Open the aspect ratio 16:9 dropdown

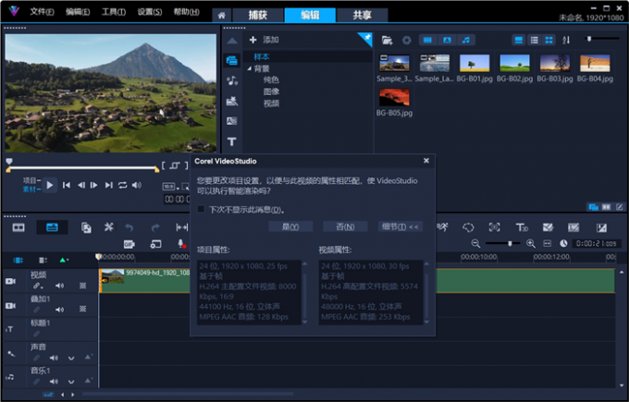[x=171, y=187]
